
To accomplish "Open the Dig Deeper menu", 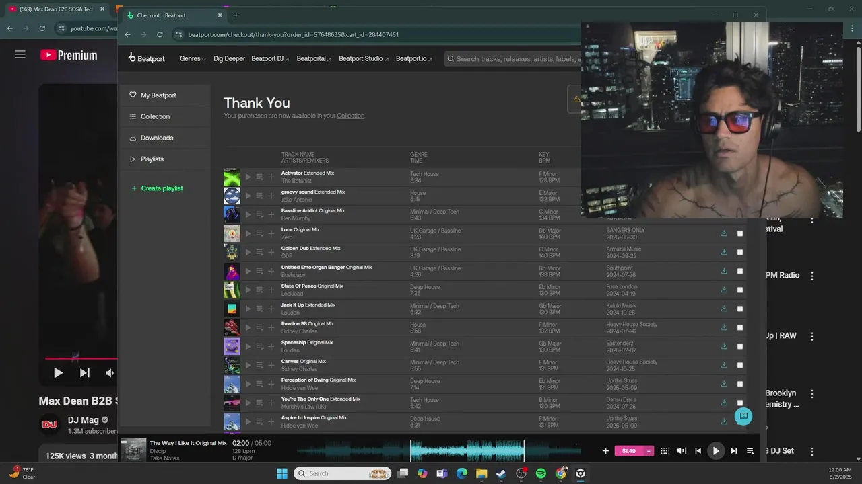I will [229, 58].
